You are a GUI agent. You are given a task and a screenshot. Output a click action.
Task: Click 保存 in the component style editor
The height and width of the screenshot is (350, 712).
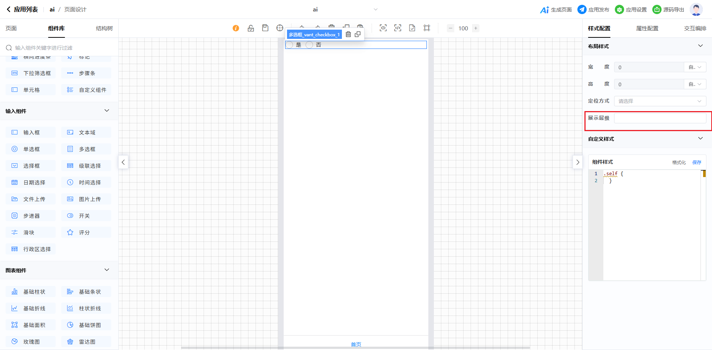[x=697, y=162]
